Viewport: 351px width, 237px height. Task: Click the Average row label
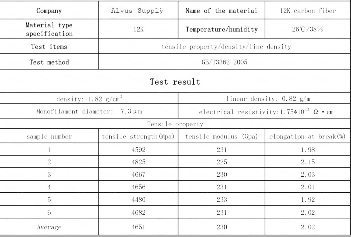point(49,227)
